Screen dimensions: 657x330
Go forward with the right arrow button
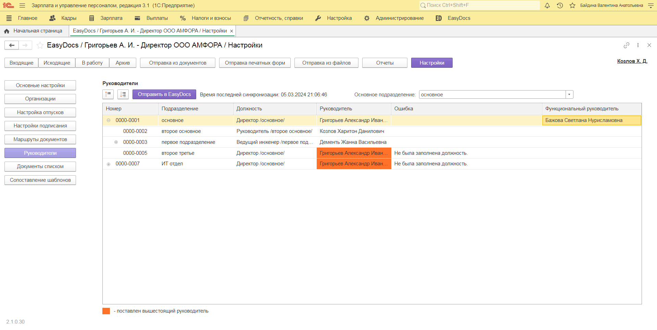25,45
